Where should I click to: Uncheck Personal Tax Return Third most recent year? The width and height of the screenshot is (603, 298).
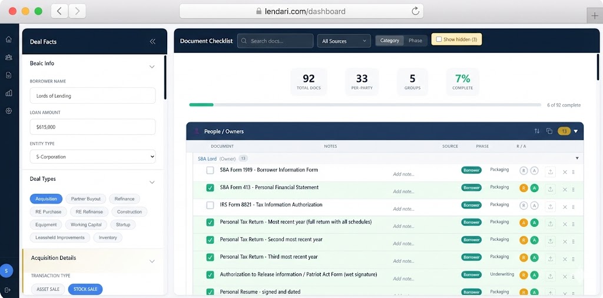coord(210,257)
